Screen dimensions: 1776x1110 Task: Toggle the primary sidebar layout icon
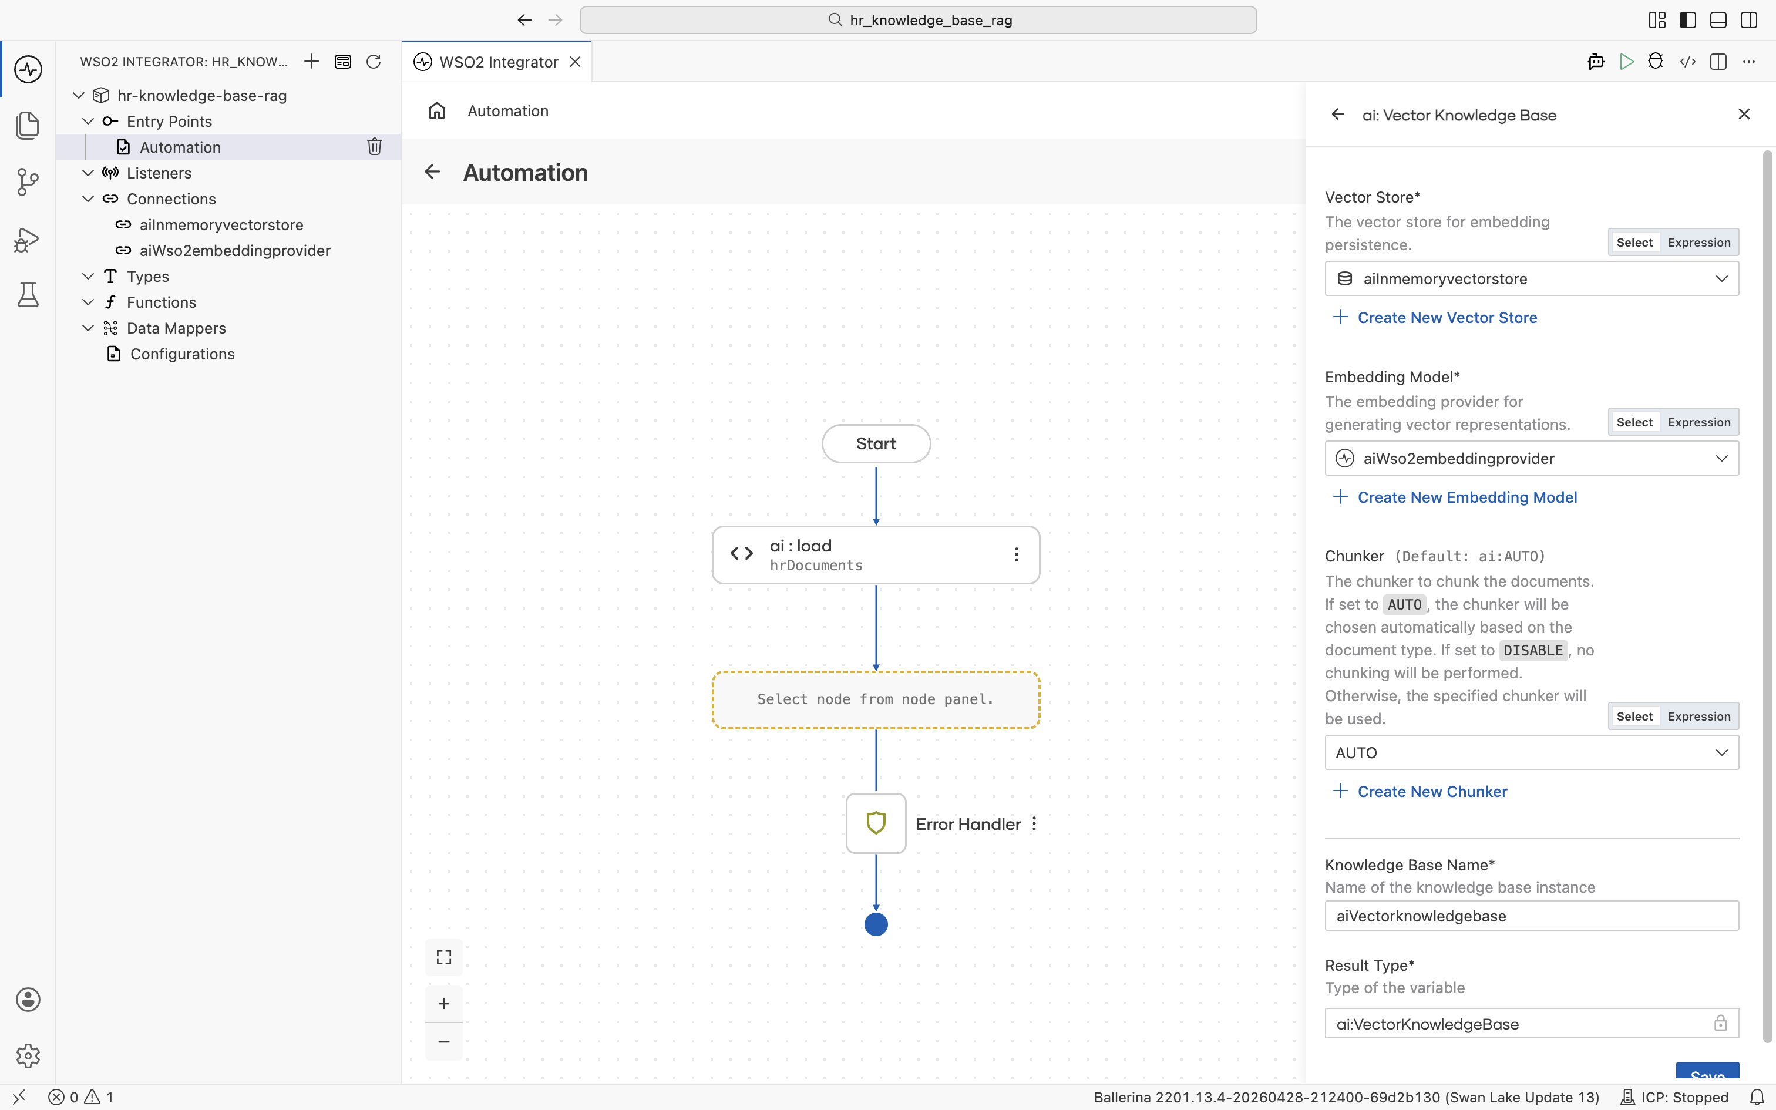1688,20
